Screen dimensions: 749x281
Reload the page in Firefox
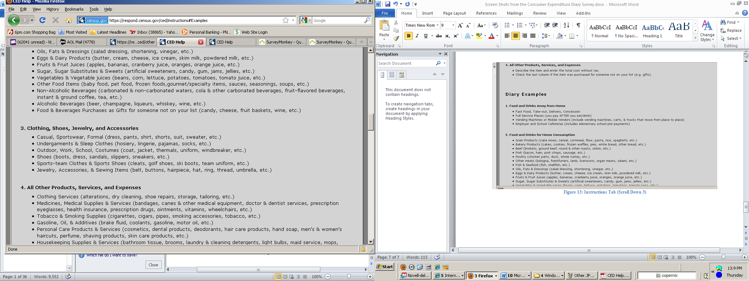tap(42, 20)
